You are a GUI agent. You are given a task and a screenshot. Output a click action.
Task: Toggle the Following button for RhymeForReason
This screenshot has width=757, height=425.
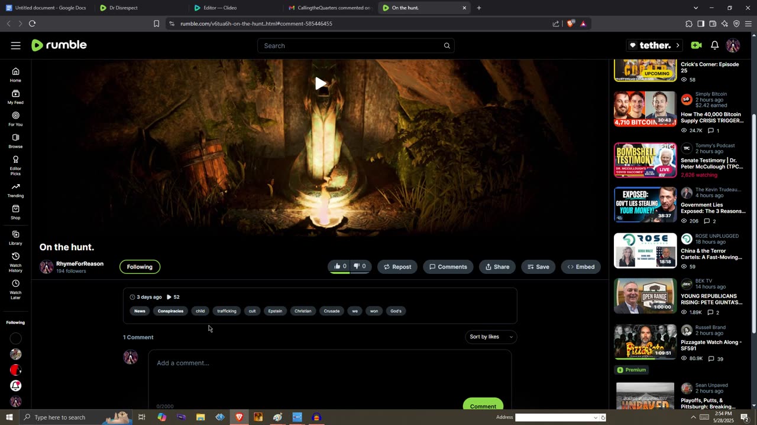(140, 267)
